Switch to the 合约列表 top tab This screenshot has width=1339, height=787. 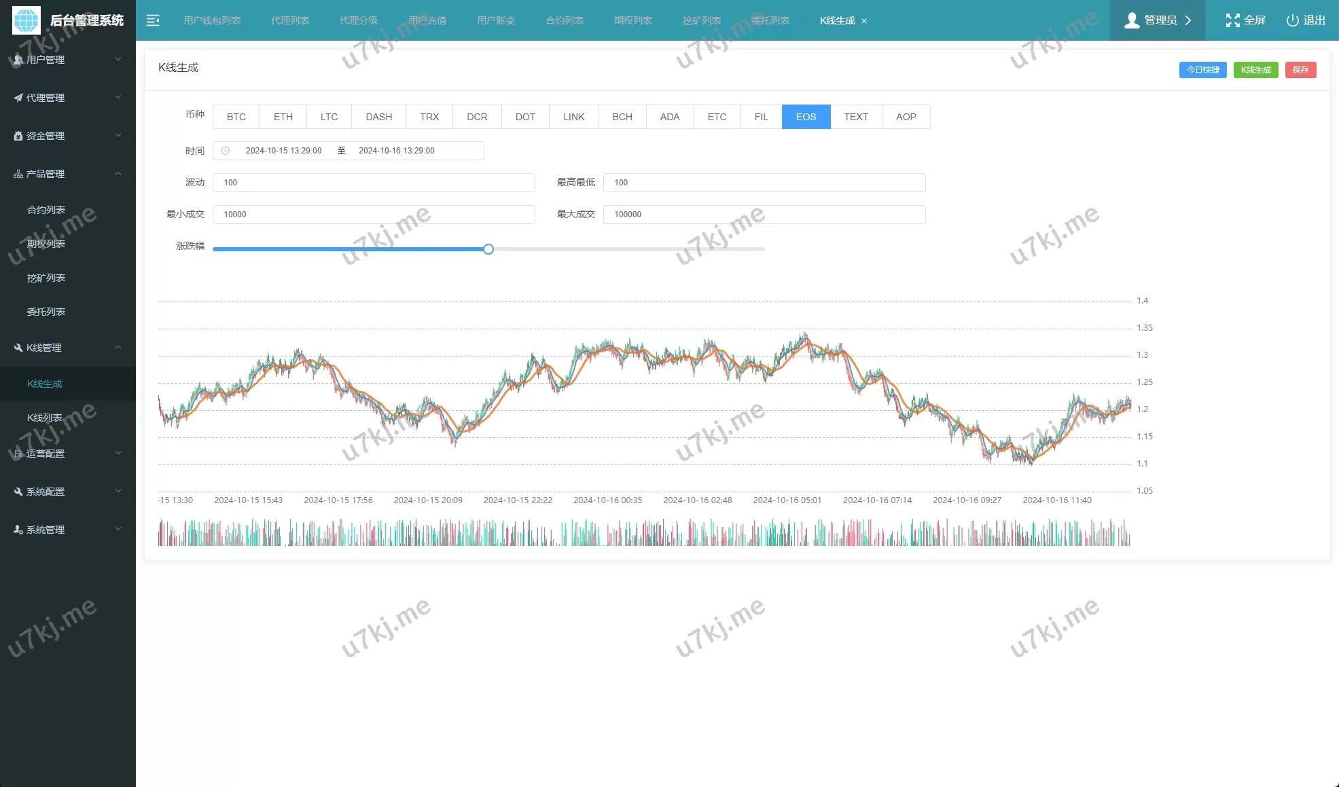click(x=565, y=20)
